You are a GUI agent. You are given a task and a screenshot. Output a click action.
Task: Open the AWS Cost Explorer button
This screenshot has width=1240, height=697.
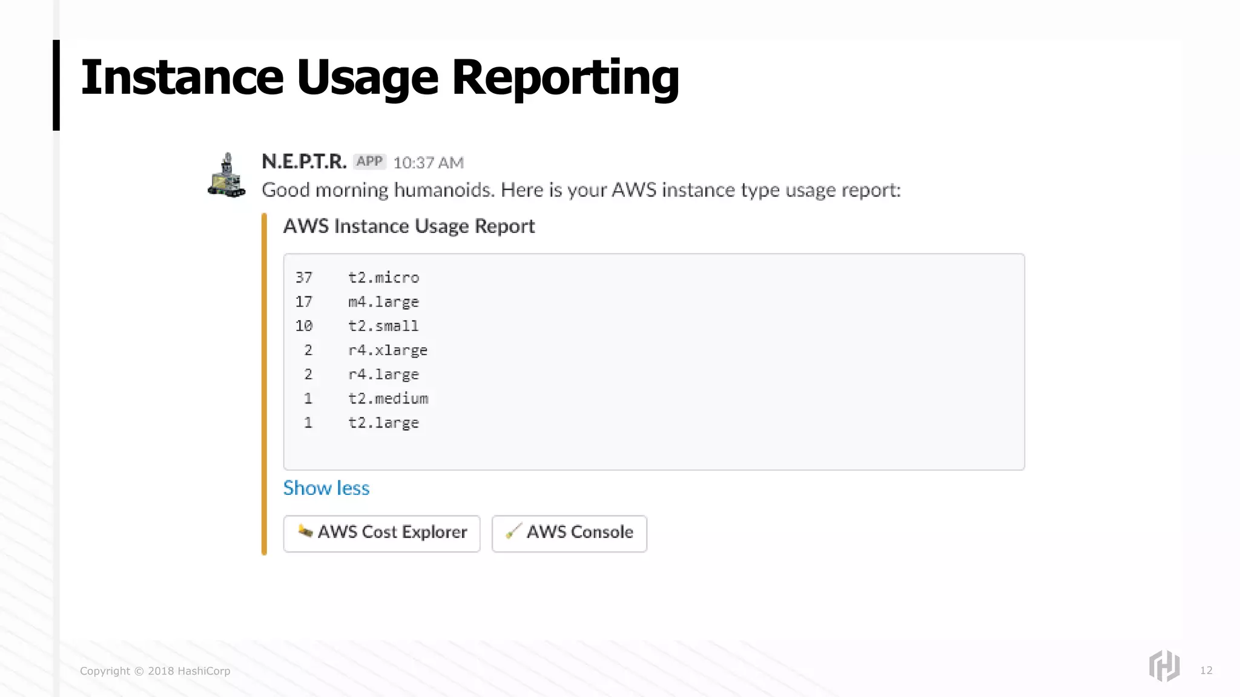381,533
